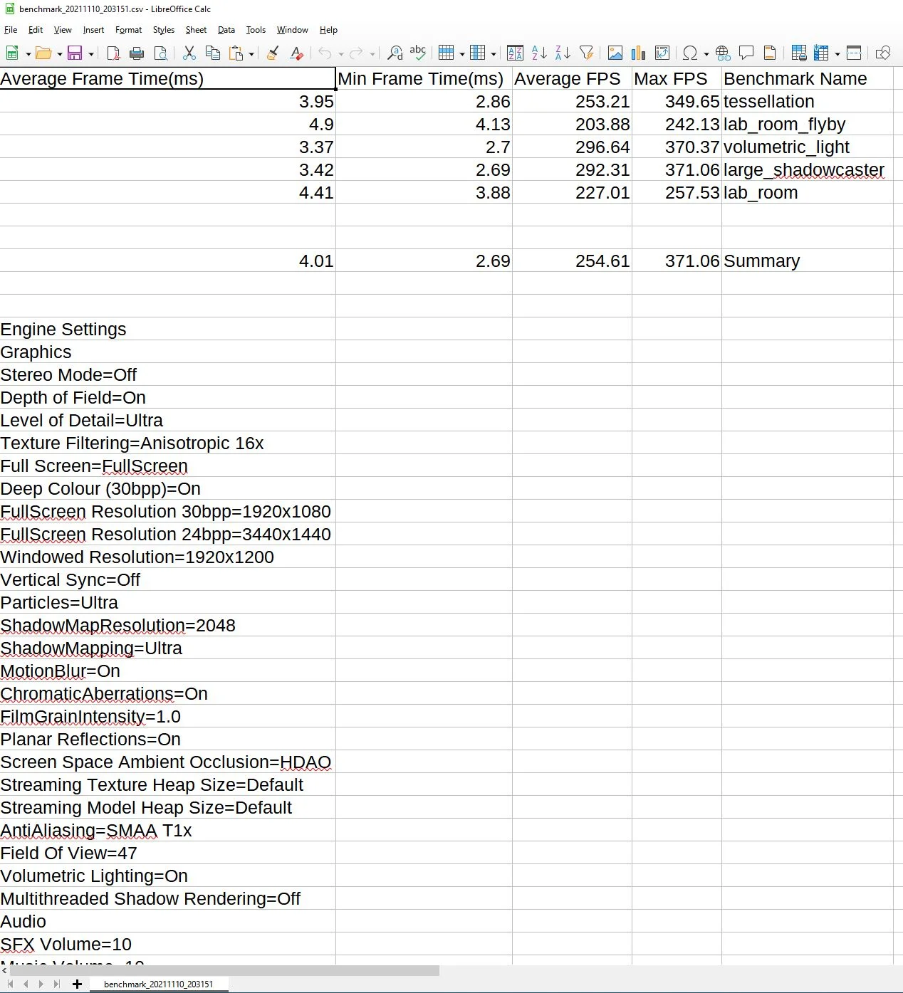The image size is (903, 993).
Task: Open the Sheet menu
Action: 196,30
